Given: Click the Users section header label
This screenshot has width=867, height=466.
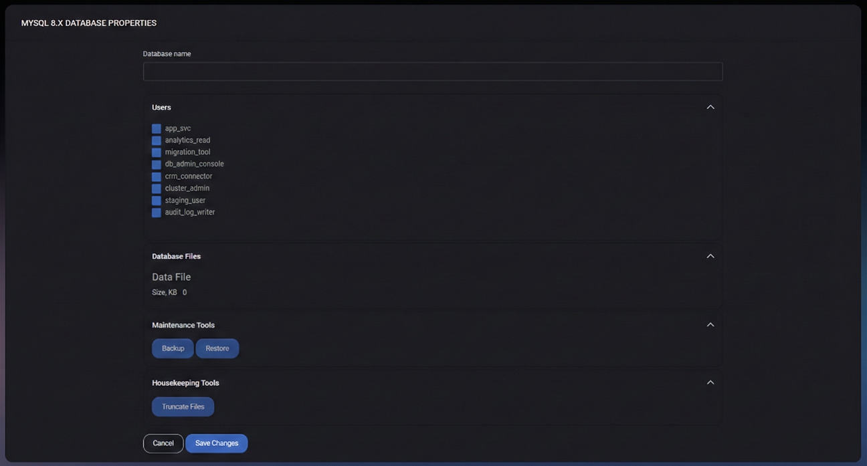Looking at the screenshot, I should pyautogui.click(x=161, y=107).
